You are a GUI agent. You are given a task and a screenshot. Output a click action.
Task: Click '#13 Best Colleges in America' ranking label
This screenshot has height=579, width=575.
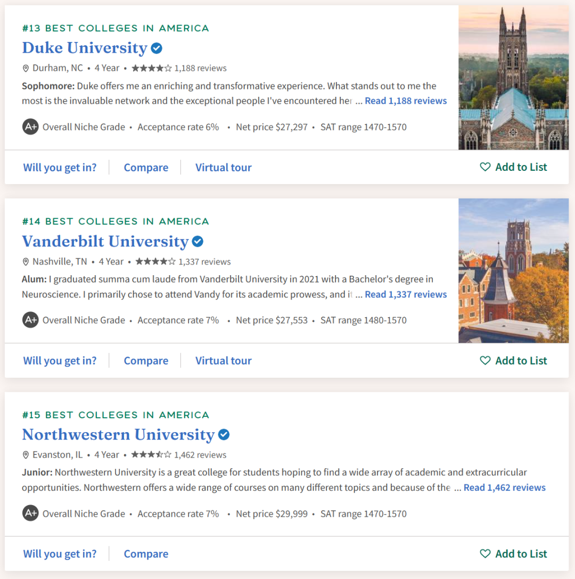coord(116,28)
